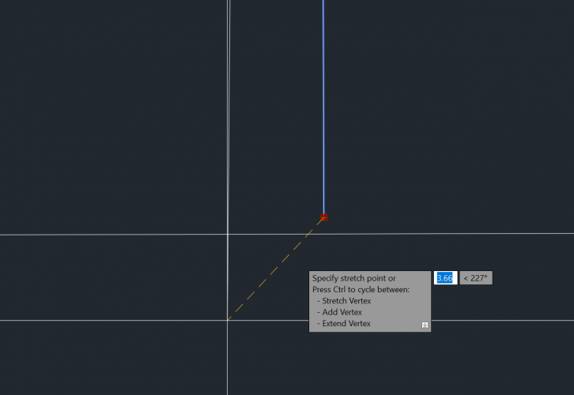Click the "Specify stretch point or" prompt text
The width and height of the screenshot is (574, 395).
tap(353, 279)
